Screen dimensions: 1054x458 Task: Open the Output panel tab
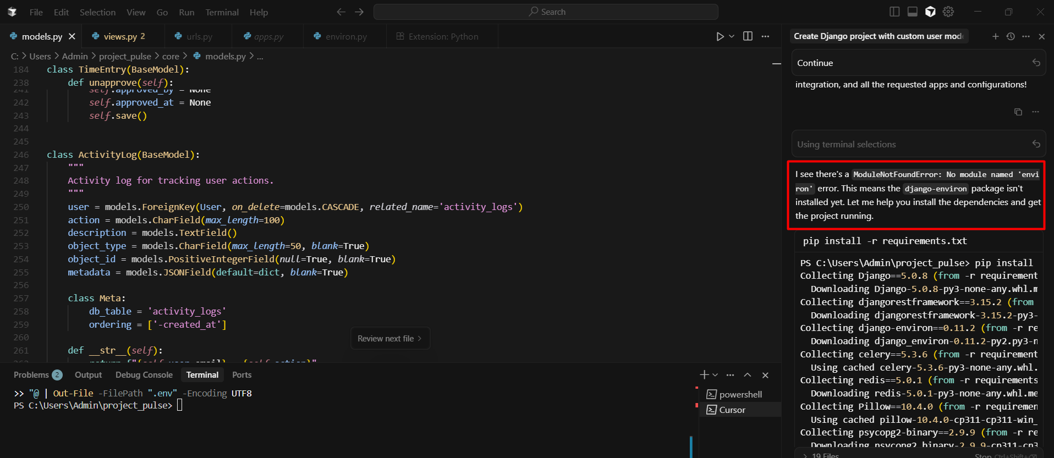pos(89,375)
